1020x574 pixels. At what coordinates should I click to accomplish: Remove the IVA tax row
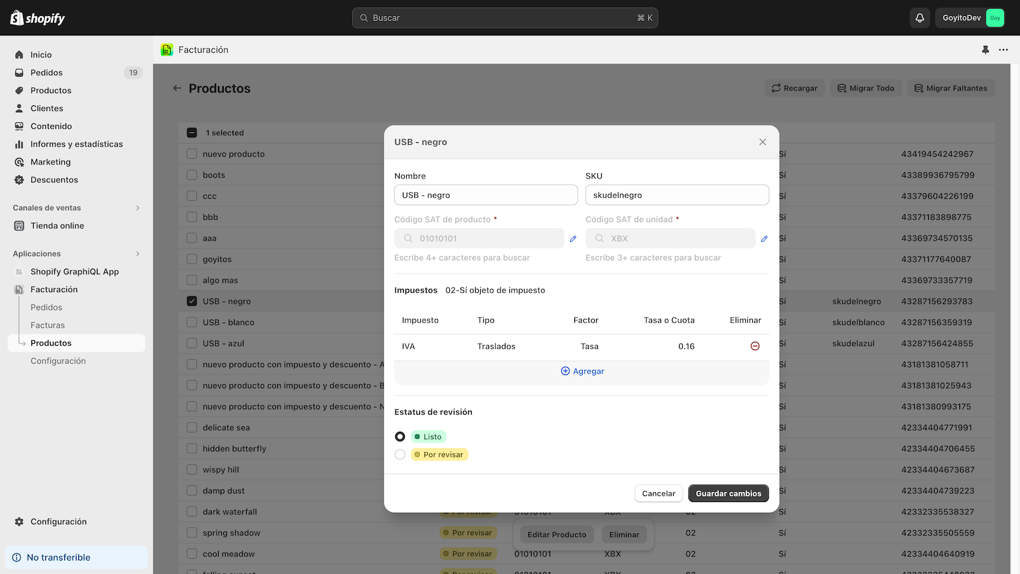pyautogui.click(x=755, y=346)
